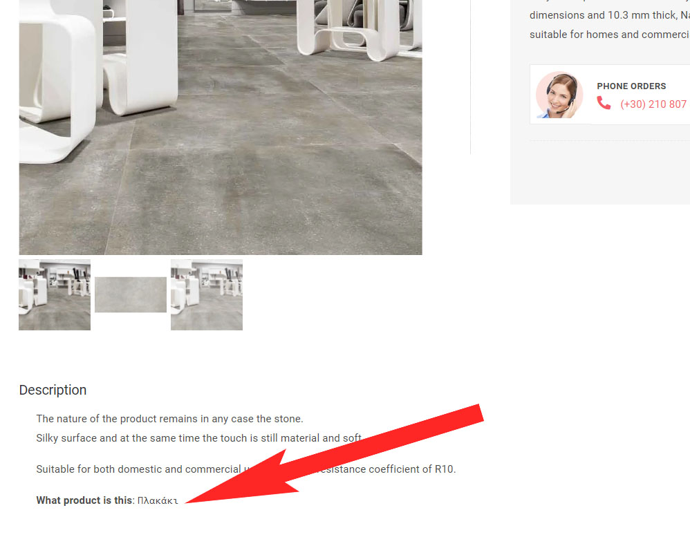Click the Πλακάκι product type text
690x537 pixels.
158,500
